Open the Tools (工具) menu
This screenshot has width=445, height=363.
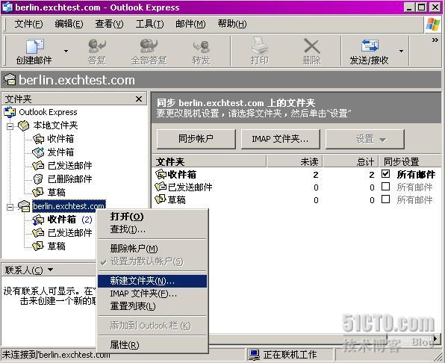pyautogui.click(x=149, y=24)
